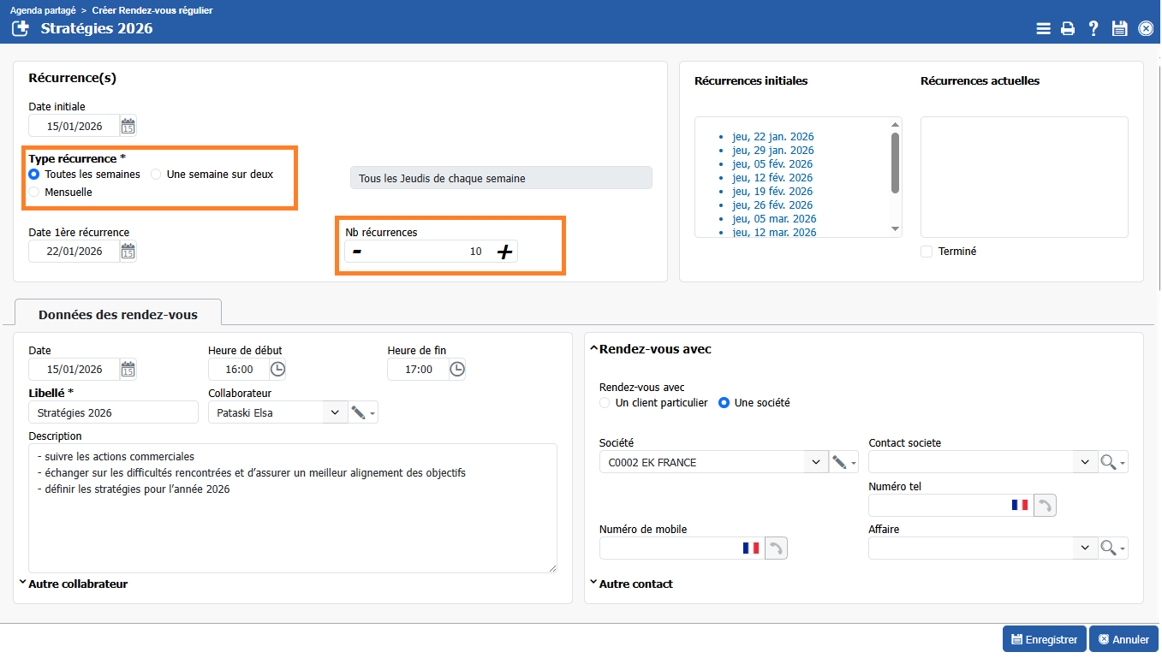Click the Enregistrer button
Image resolution: width=1162 pixels, height=658 pixels.
pos(1044,639)
